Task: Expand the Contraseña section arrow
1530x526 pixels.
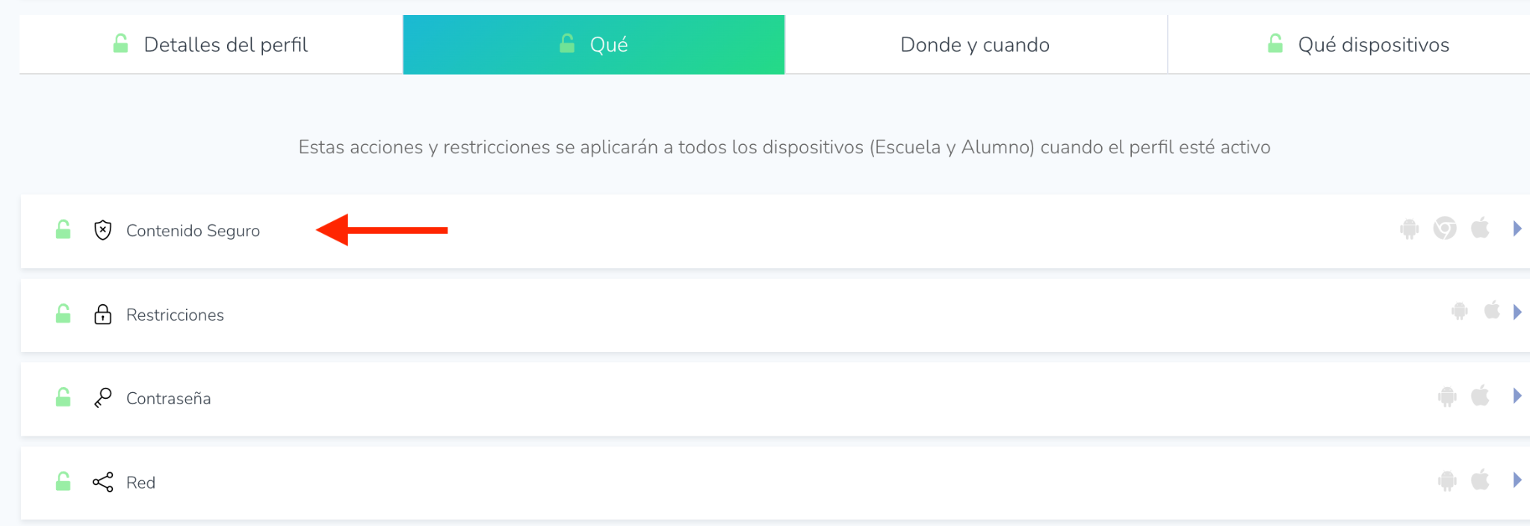Action: pyautogui.click(x=1517, y=396)
